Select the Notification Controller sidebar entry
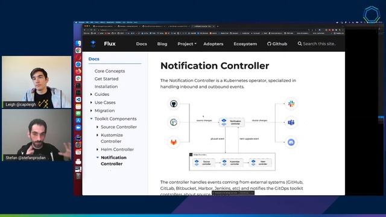Image resolution: width=386 pixels, height=217 pixels. point(113,161)
